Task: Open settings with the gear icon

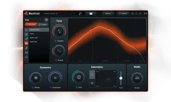Action: point(133,14)
